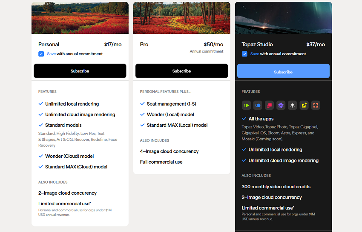Toggle annual commitment checkbox on Topaz Studio plan
Viewport: 362px width, 232px height.
[x=244, y=54]
